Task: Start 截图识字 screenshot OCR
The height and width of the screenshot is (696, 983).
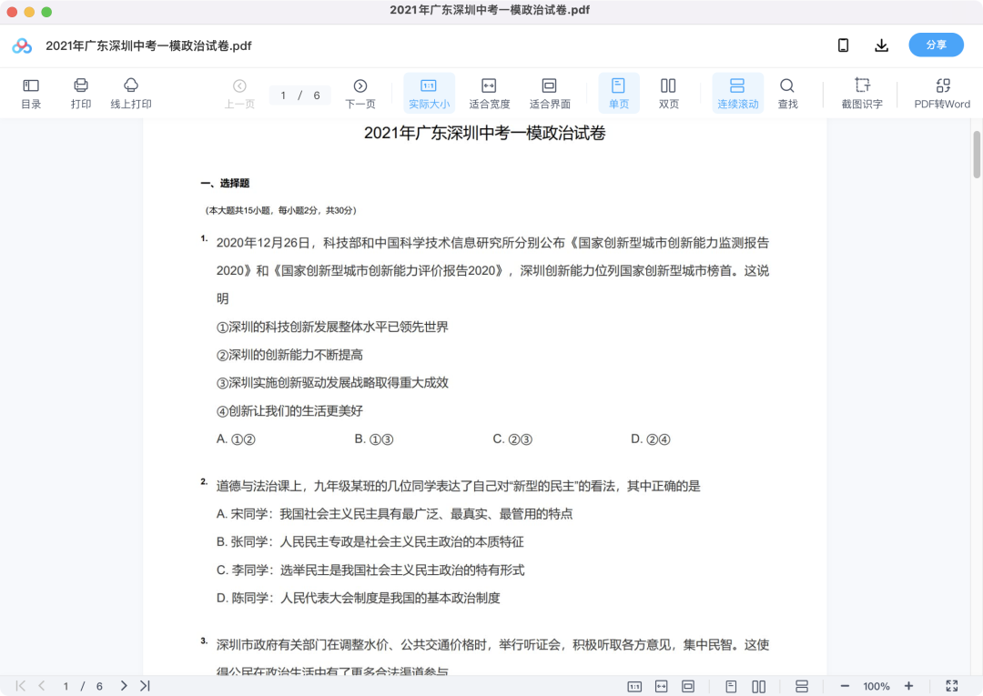Action: pyautogui.click(x=862, y=94)
